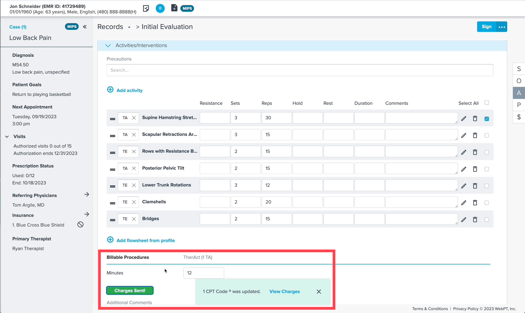Viewport: 525px width, 313px height.
Task: Click the Precautions search field
Action: click(300, 70)
